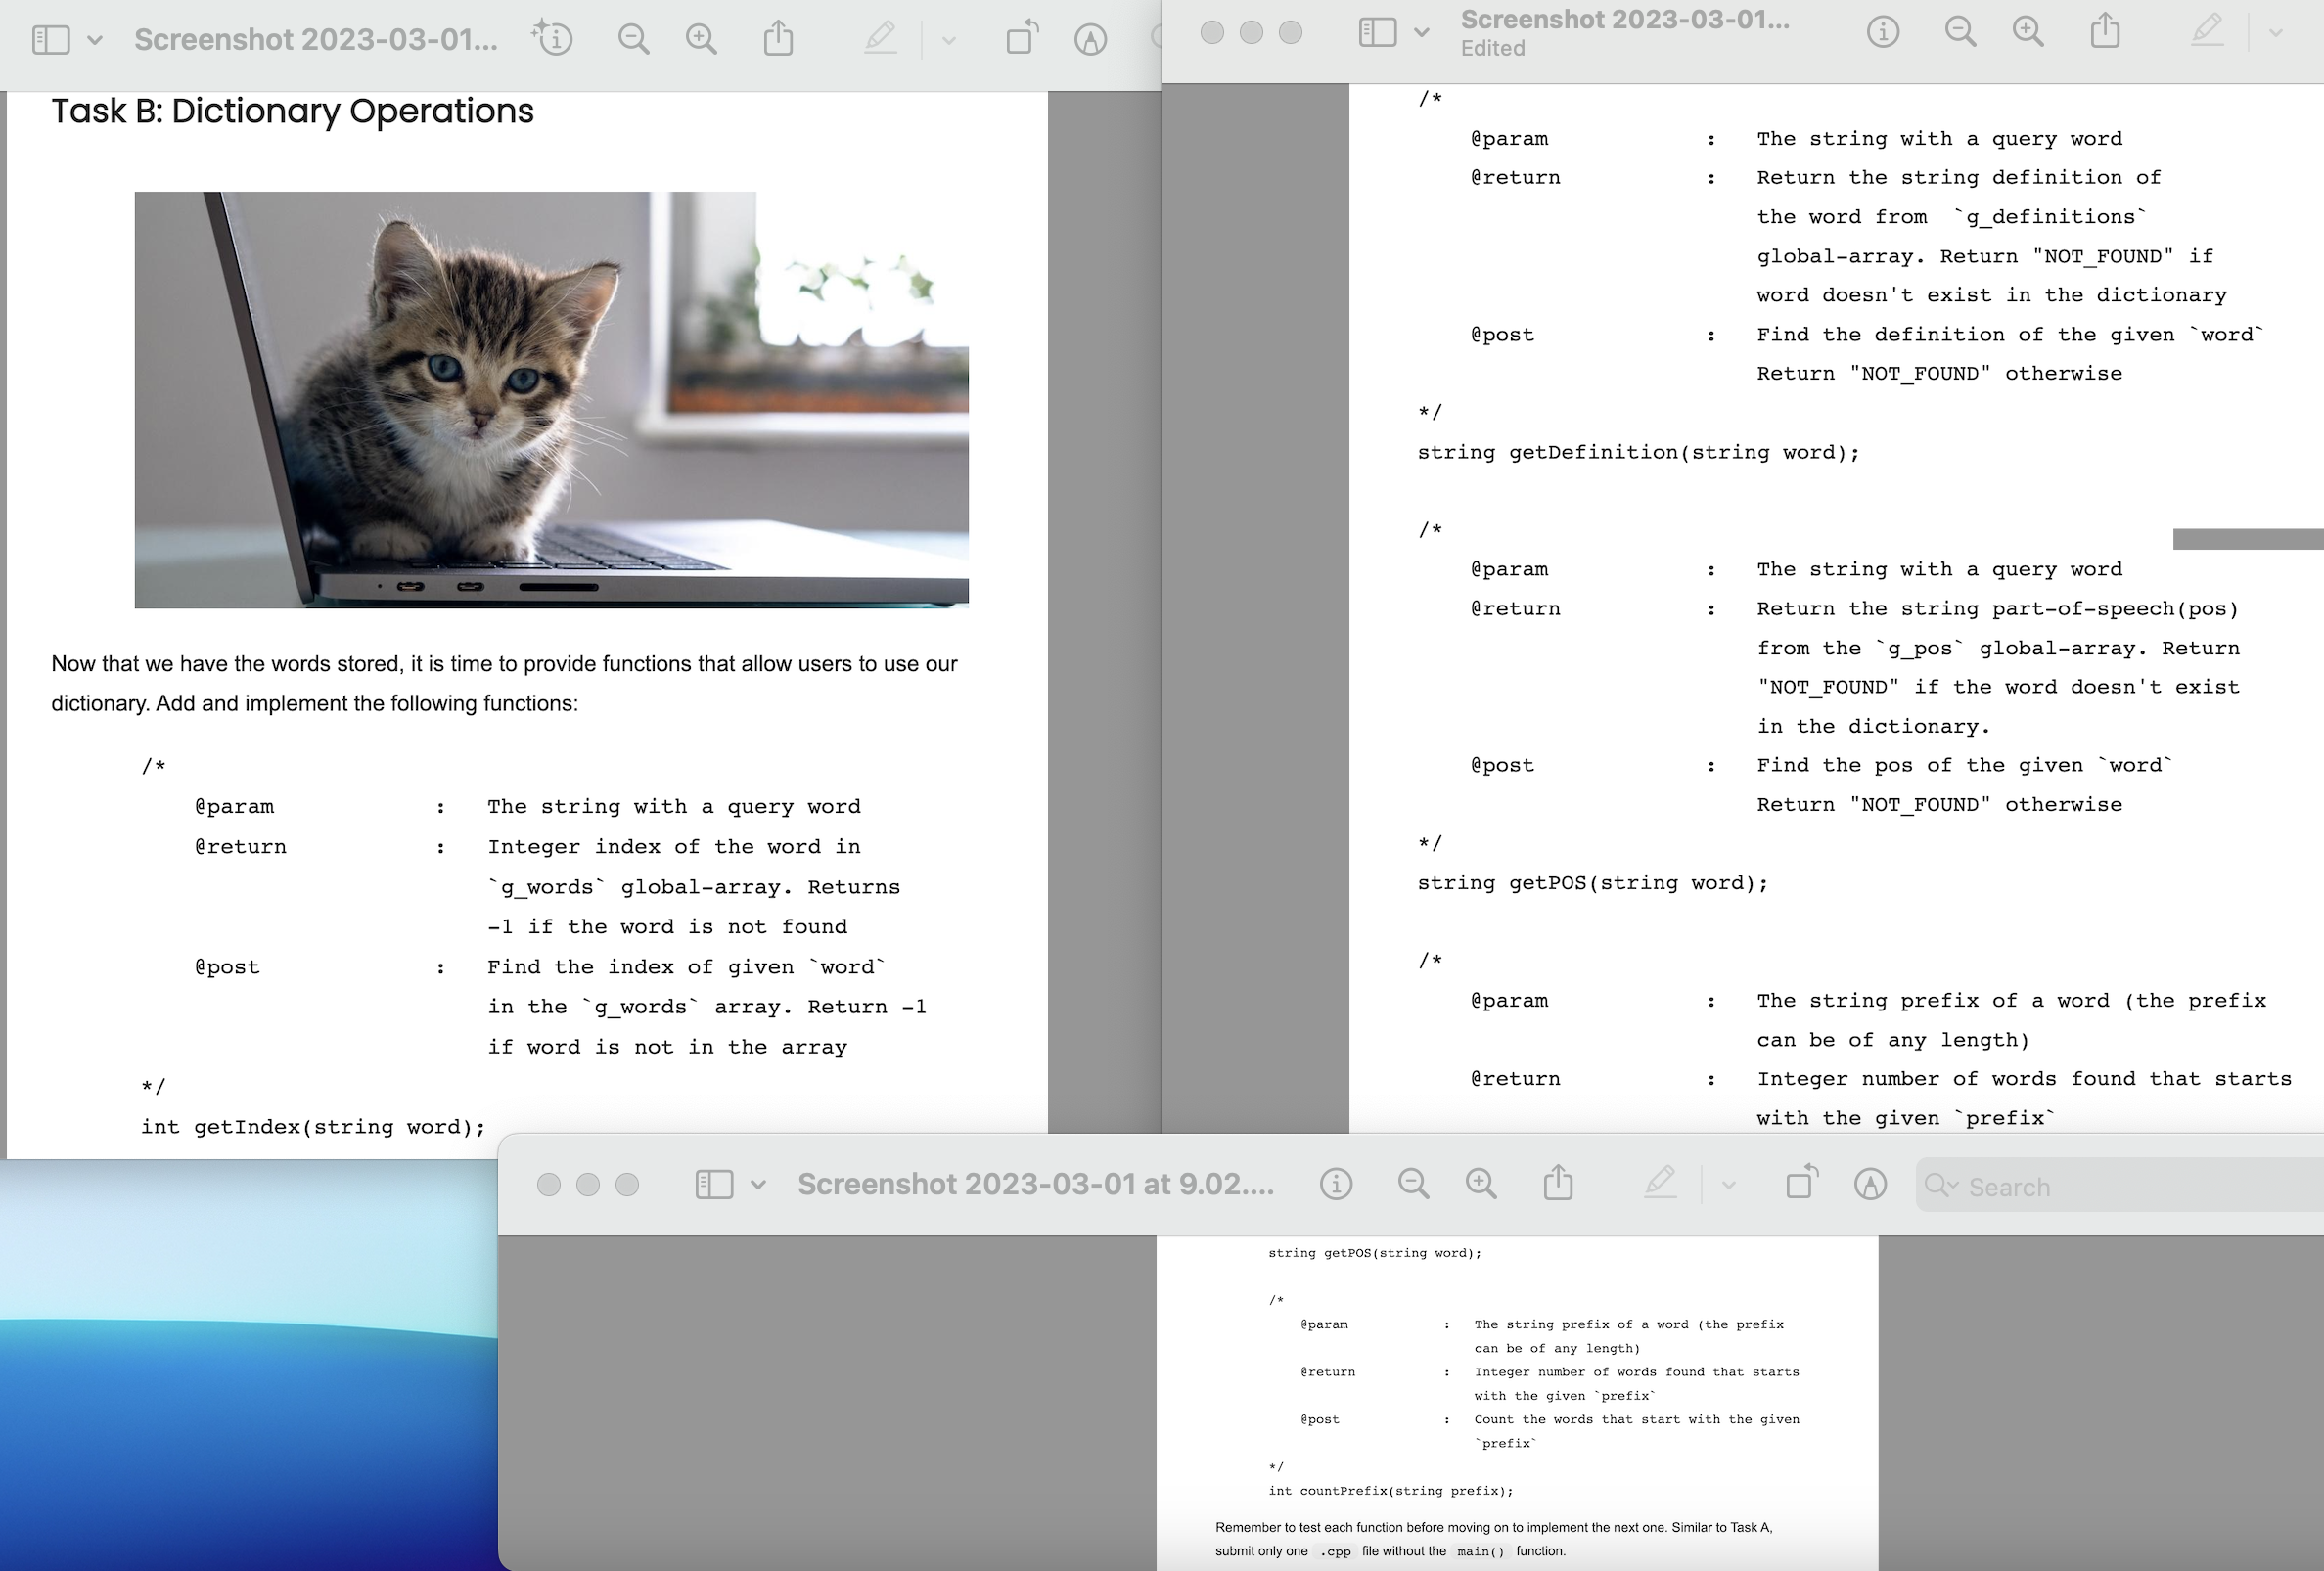
Task: Show the inspector info in top-right window
Action: (1882, 32)
